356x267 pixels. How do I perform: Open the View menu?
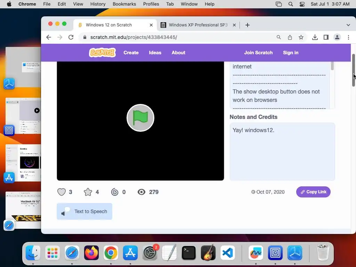click(x=78, y=4)
